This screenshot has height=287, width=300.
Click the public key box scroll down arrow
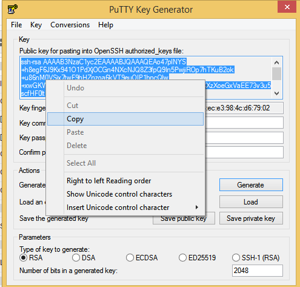pos(276,93)
